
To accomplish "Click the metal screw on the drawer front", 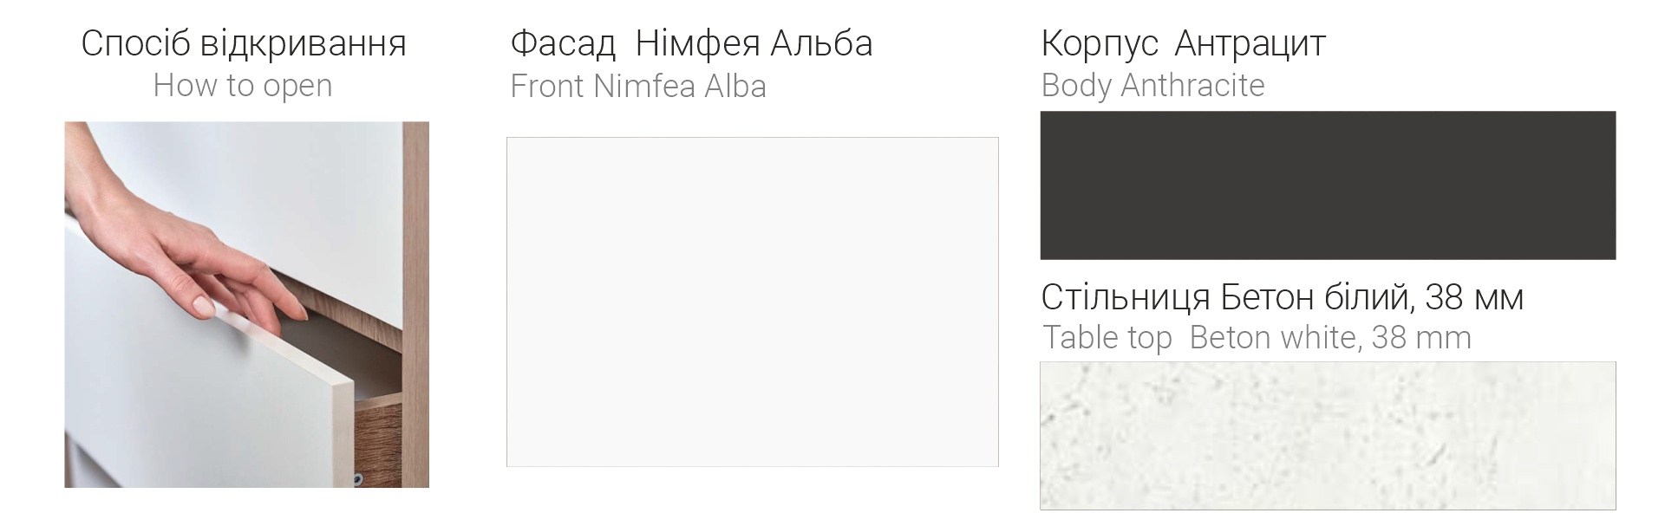I will [x=356, y=478].
